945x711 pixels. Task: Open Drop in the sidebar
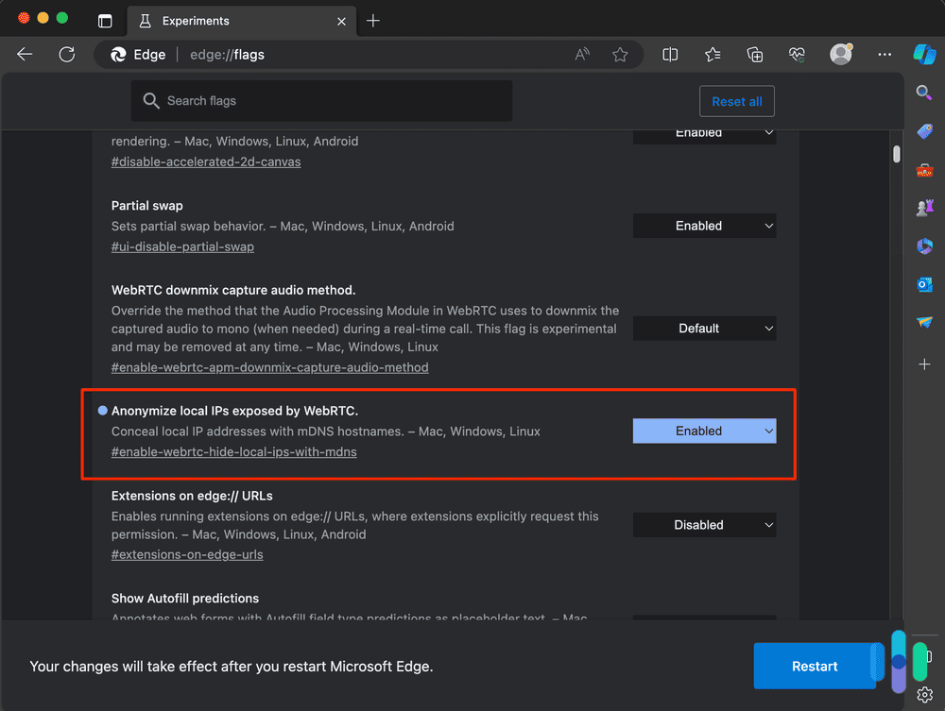pos(924,322)
